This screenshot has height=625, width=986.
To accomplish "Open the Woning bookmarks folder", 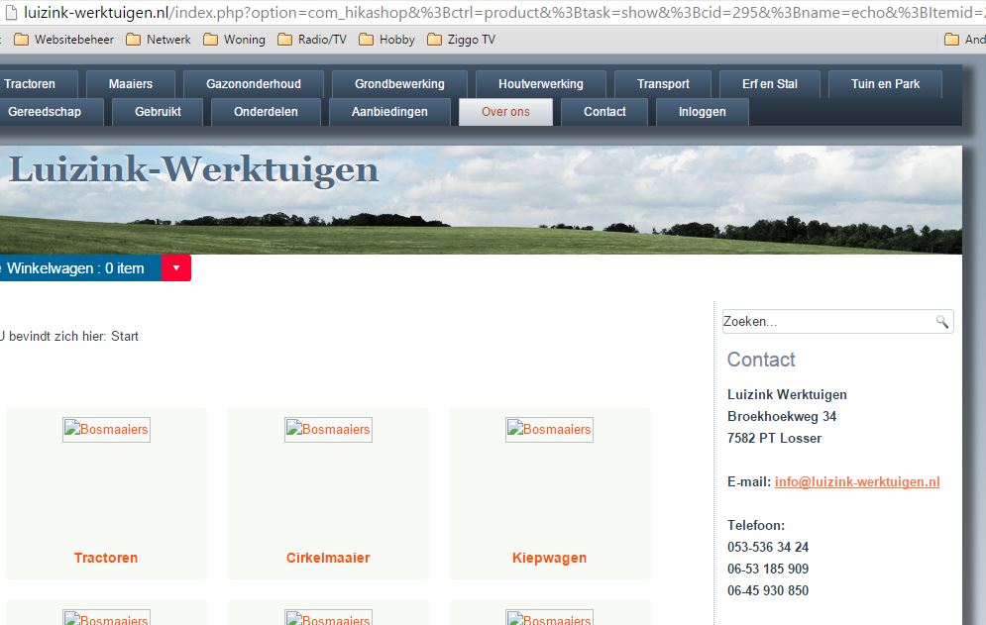I will pos(234,40).
